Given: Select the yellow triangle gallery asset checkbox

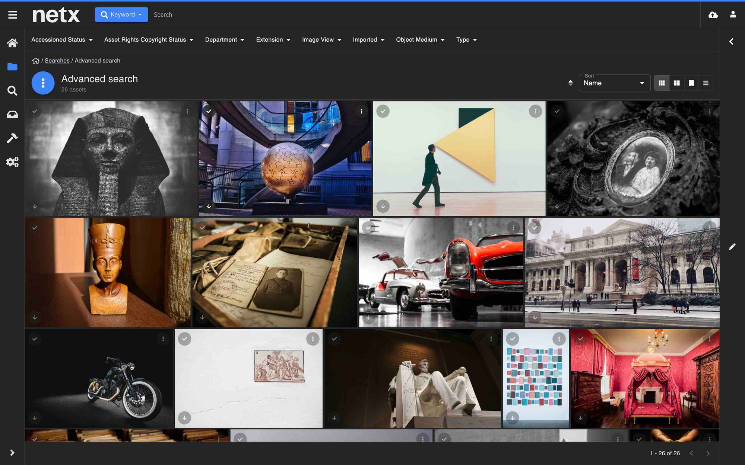Looking at the screenshot, I should (383, 111).
